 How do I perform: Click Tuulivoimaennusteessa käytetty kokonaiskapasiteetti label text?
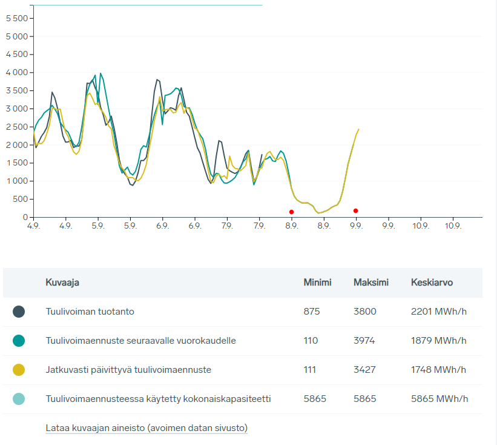[x=158, y=399]
